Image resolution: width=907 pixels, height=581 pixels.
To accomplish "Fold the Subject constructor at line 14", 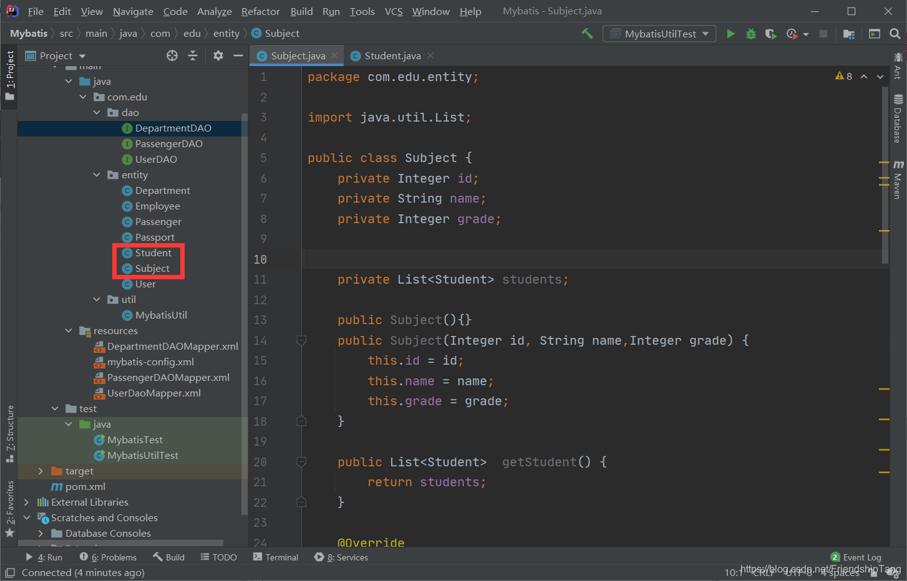I will (x=301, y=340).
